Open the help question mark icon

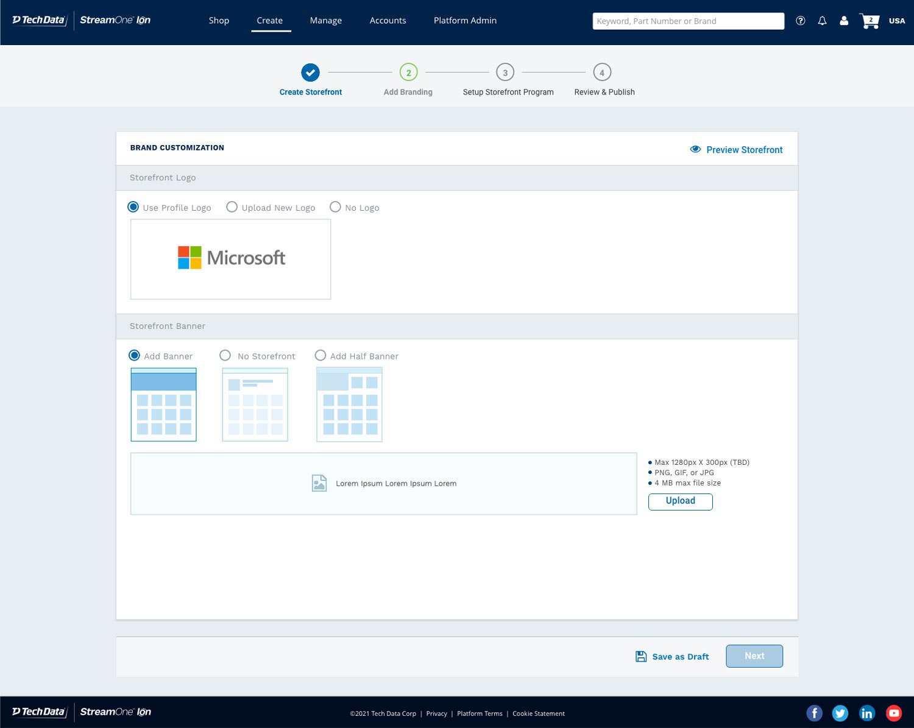(801, 21)
